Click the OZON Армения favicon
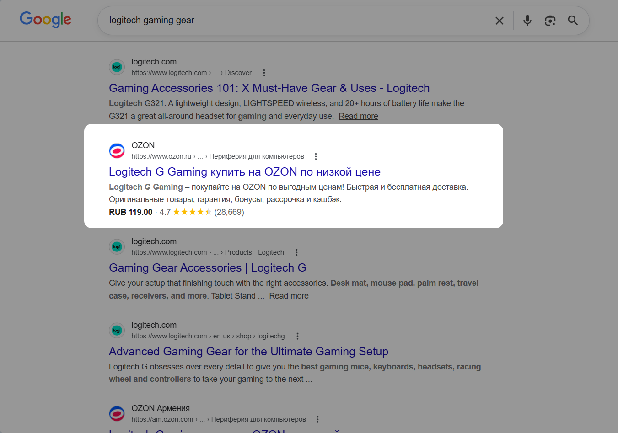618x433 pixels. 117,413
